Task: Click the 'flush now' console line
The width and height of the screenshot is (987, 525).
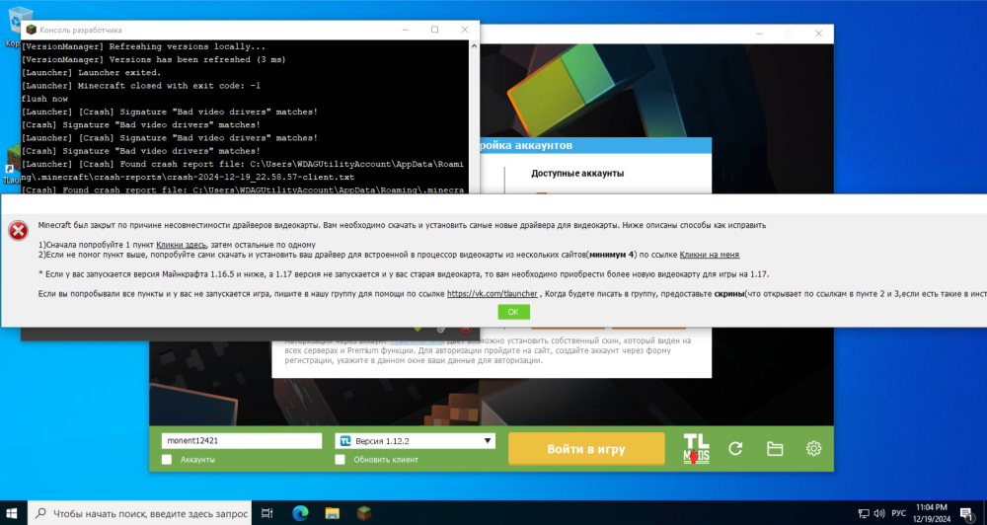Action: (44, 99)
